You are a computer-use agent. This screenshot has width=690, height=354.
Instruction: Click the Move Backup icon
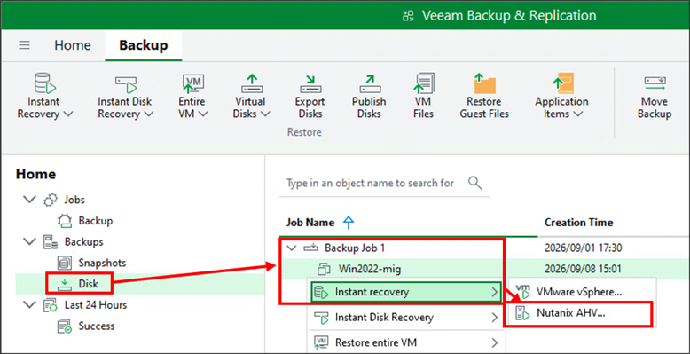click(x=655, y=83)
